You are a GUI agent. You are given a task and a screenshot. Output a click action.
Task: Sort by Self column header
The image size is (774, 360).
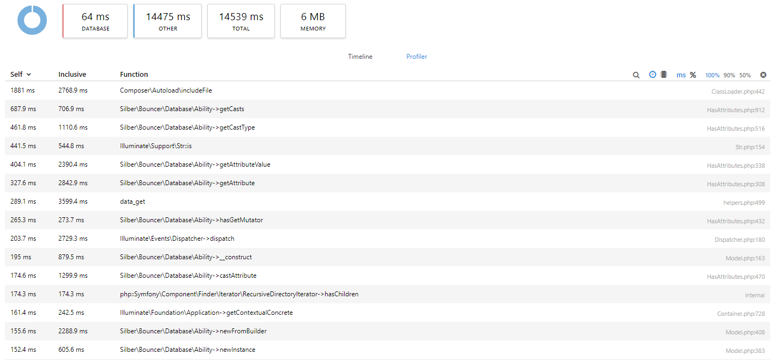coord(21,75)
